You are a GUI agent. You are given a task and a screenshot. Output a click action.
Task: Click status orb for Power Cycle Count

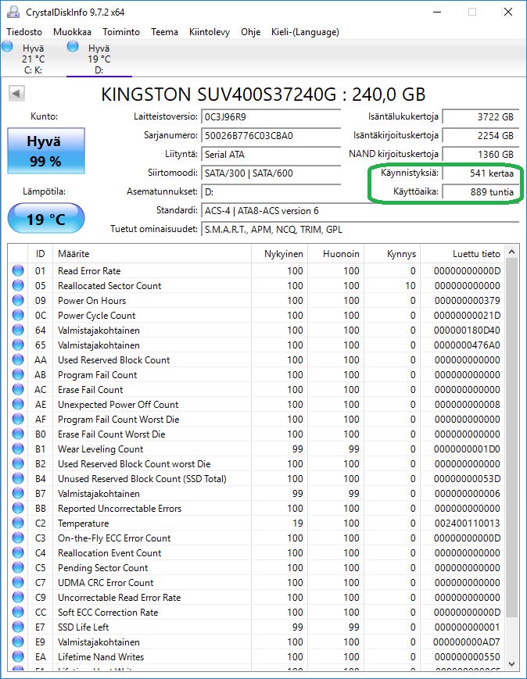click(x=18, y=315)
